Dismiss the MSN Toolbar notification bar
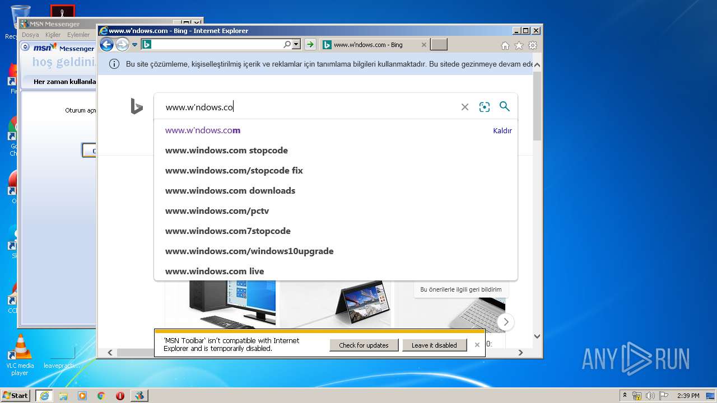This screenshot has height=403, width=717. [477, 345]
